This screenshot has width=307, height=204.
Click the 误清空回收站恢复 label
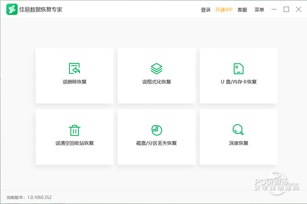pos(75,143)
